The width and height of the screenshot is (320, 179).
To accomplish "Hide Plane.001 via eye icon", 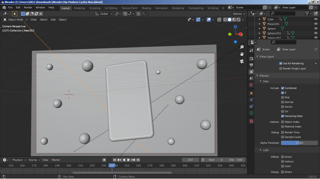I will click(x=316, y=24).
